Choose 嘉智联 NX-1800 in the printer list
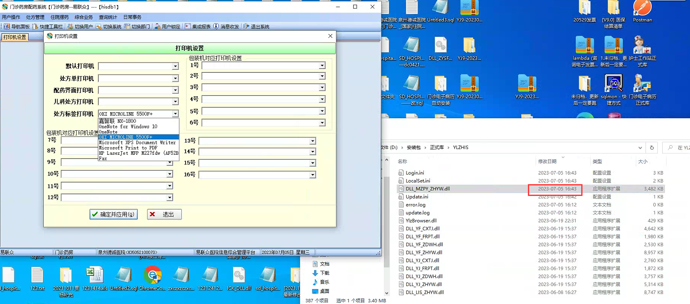Viewport: 690px width, 304px height. coord(139,121)
